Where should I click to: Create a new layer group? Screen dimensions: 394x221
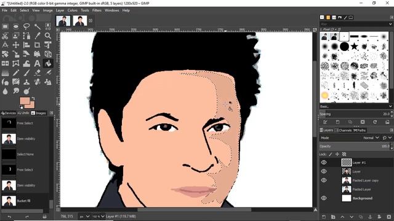pos(333,217)
